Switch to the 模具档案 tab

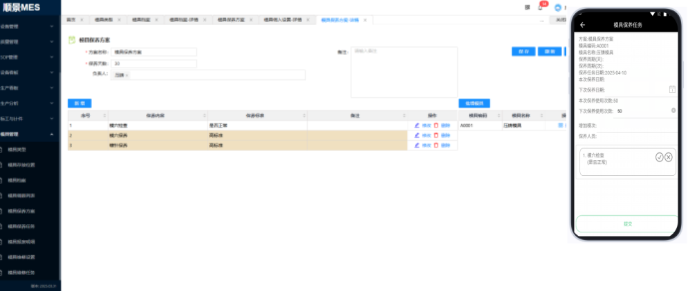pos(142,20)
